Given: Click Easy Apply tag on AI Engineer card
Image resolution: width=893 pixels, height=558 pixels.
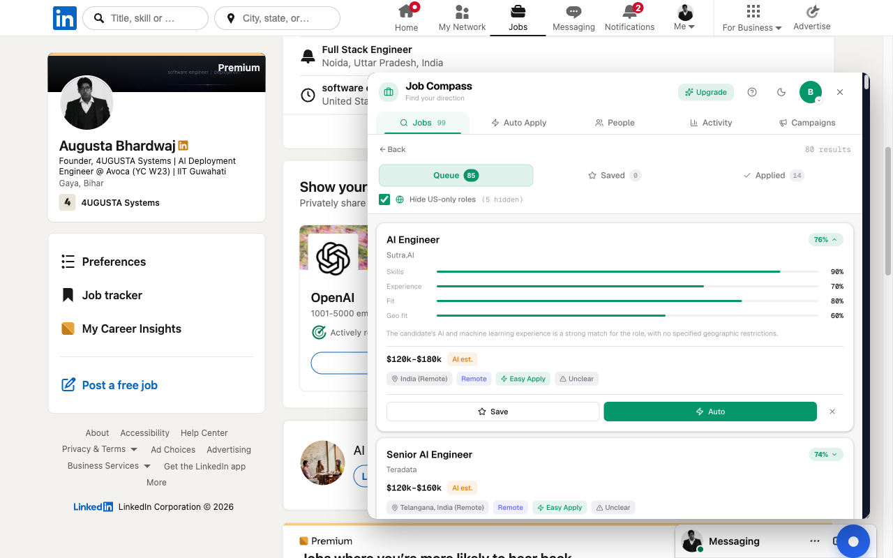Looking at the screenshot, I should click(523, 379).
